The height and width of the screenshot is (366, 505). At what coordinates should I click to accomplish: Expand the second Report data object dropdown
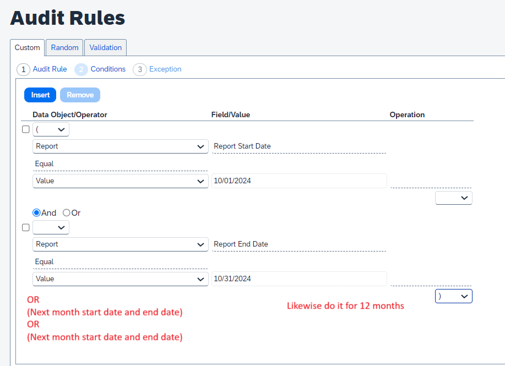point(120,244)
